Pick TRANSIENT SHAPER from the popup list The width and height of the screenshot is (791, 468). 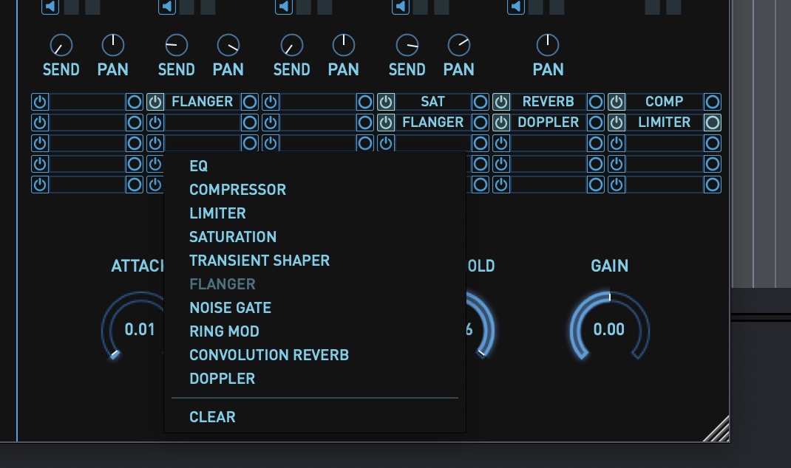click(x=259, y=261)
